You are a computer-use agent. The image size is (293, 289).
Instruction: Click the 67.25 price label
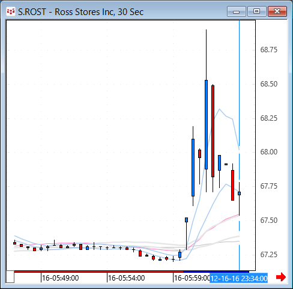click(268, 255)
